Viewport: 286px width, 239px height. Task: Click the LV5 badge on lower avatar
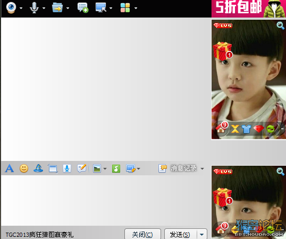[223, 172]
